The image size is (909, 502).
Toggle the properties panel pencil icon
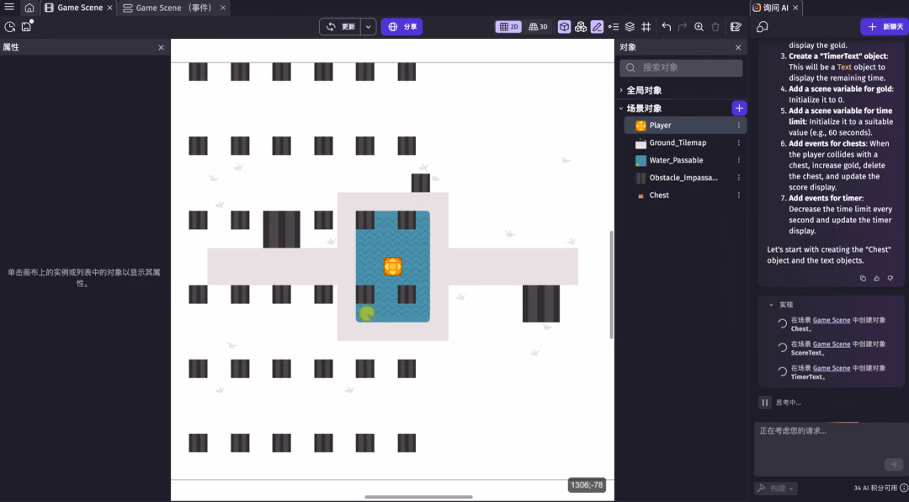pyautogui.click(x=597, y=27)
